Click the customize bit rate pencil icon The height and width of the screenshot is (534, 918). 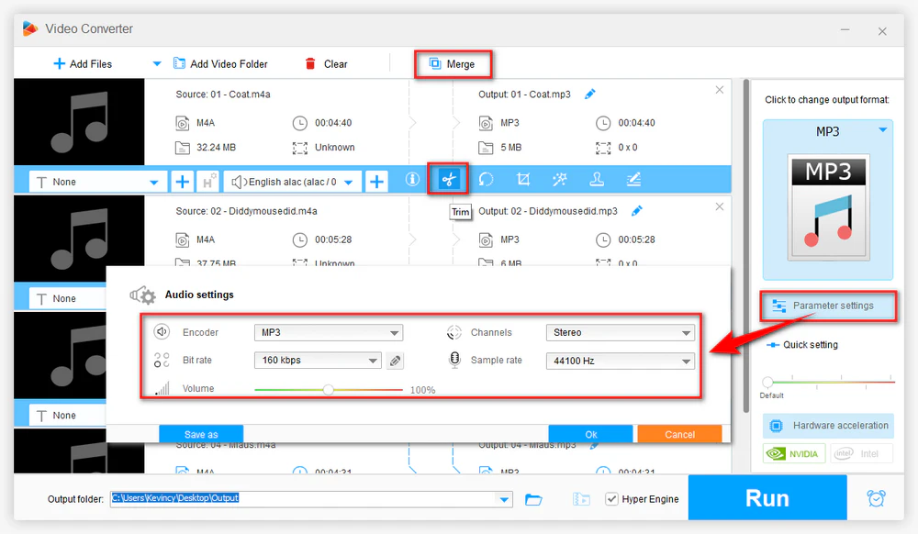pos(395,361)
